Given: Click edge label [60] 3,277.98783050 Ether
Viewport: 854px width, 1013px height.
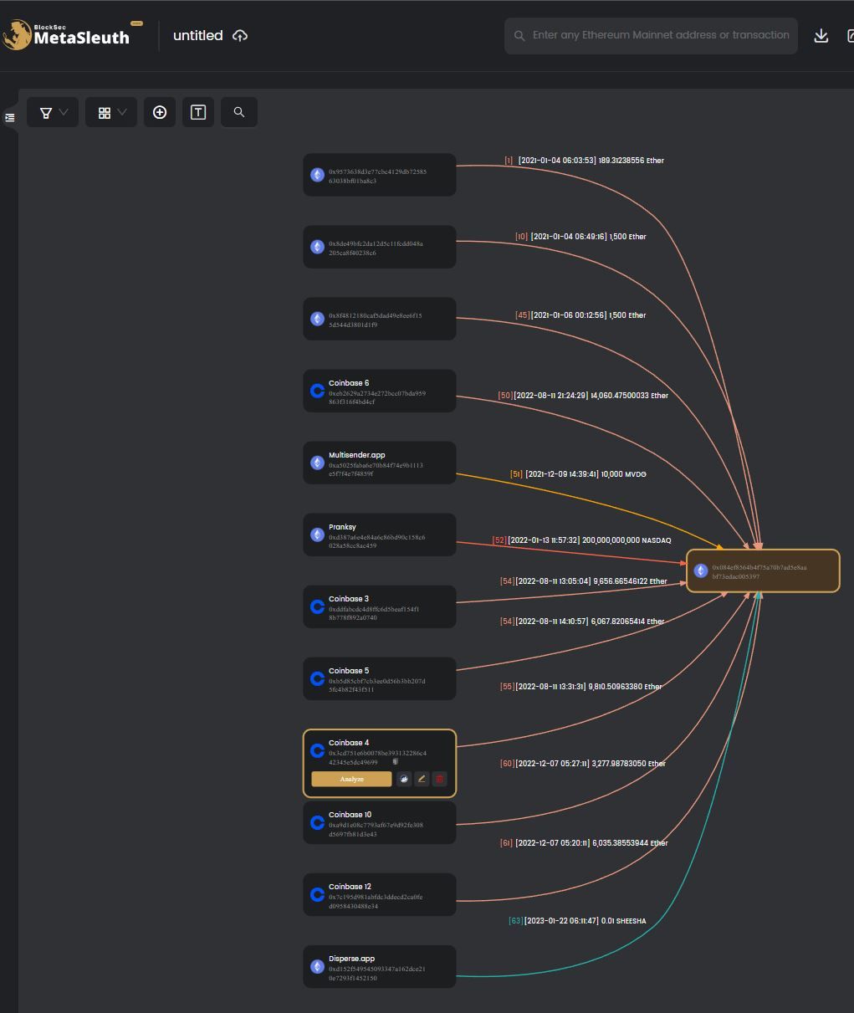Looking at the screenshot, I should point(583,764).
